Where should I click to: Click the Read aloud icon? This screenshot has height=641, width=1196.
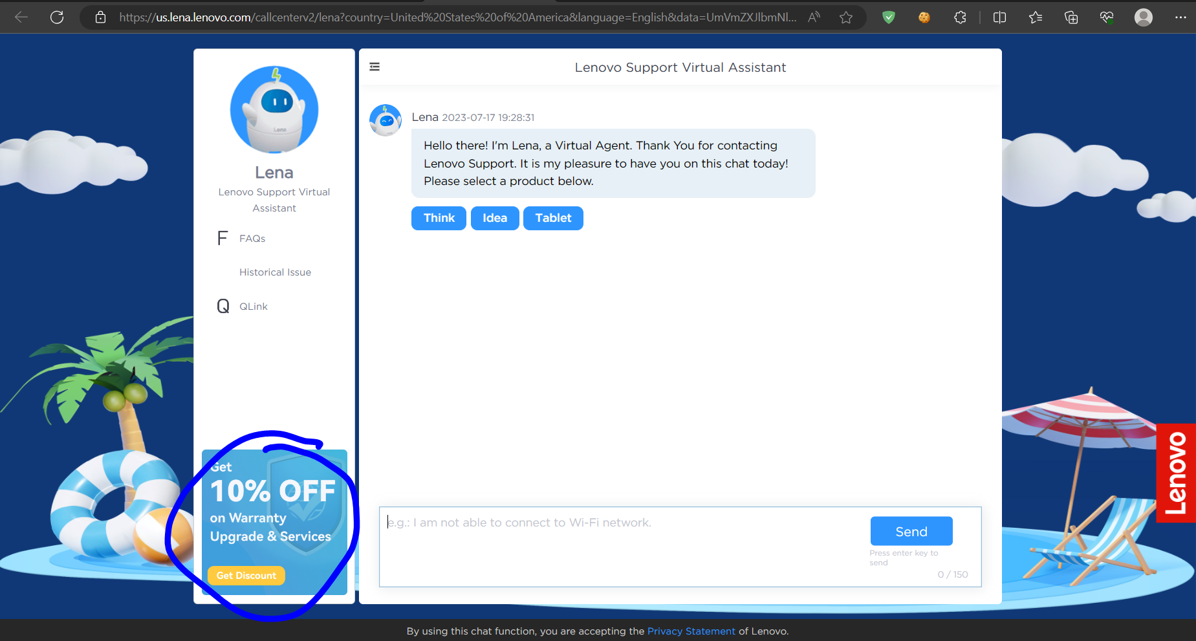click(x=814, y=17)
